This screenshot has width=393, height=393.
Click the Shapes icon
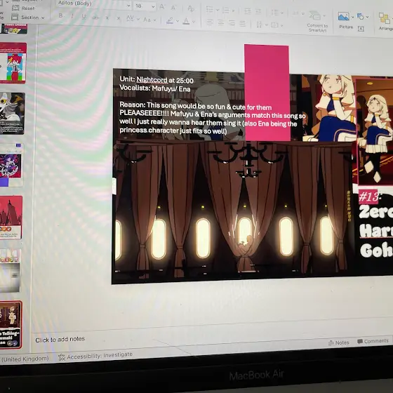361,17
